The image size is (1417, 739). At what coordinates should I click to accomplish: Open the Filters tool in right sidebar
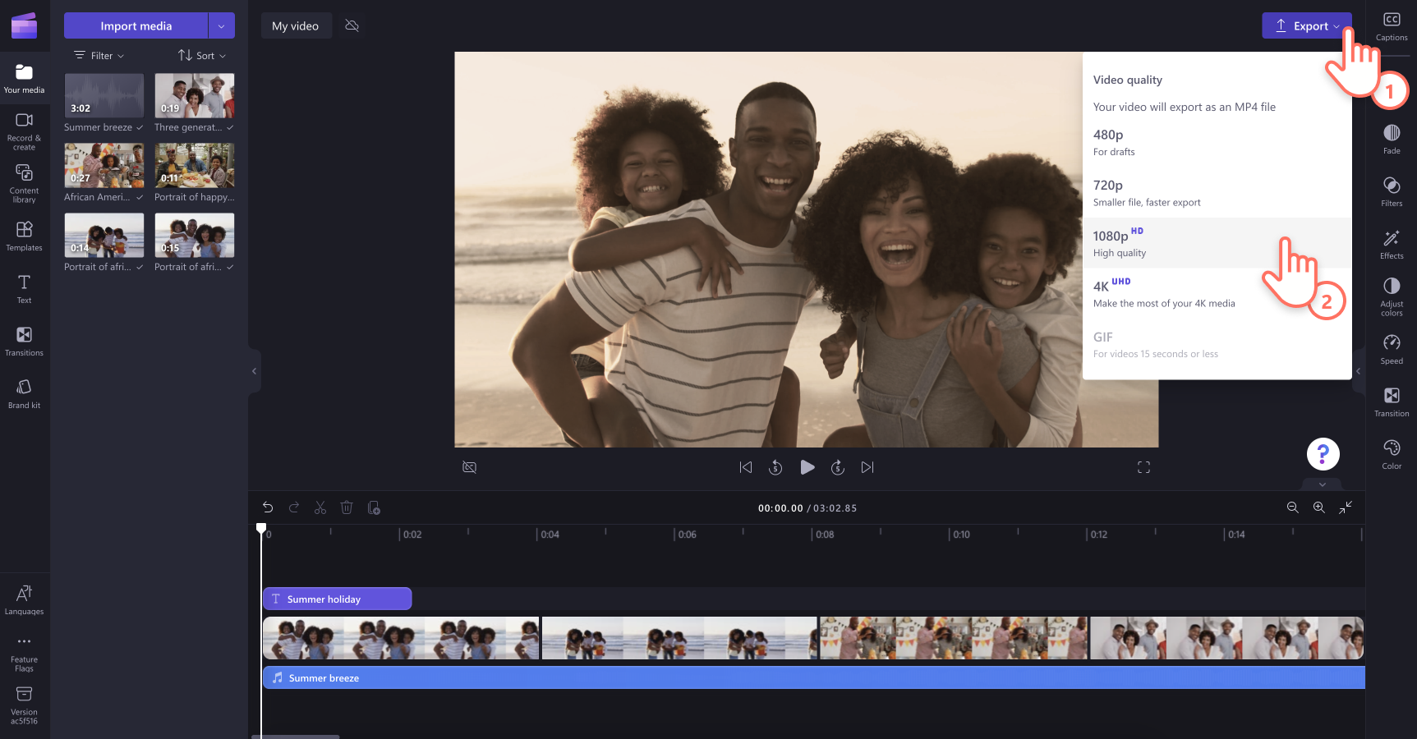tap(1391, 190)
